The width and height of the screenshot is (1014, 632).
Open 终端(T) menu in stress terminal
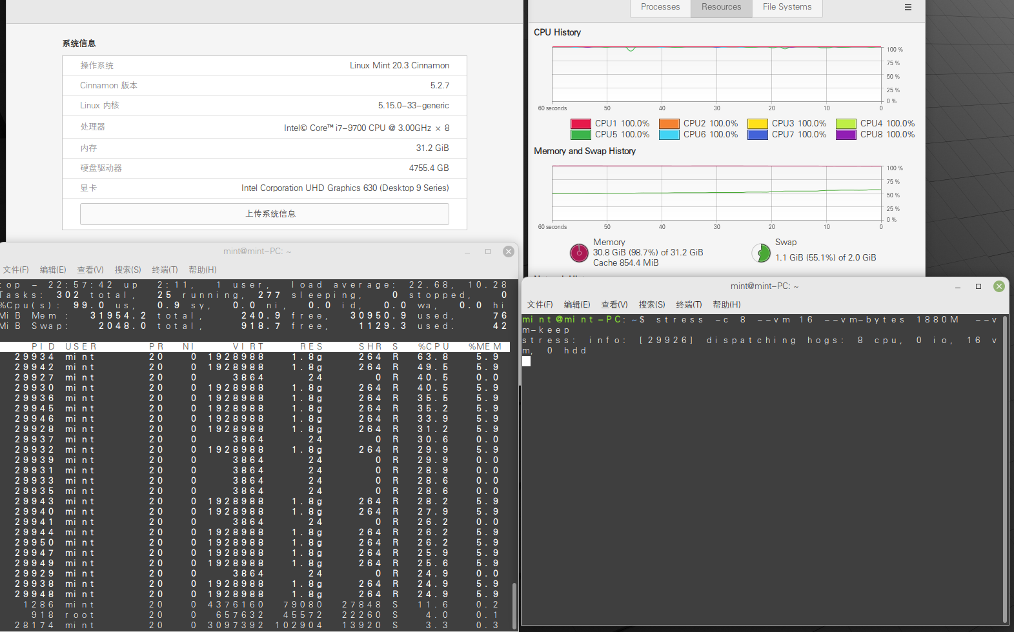tap(688, 304)
